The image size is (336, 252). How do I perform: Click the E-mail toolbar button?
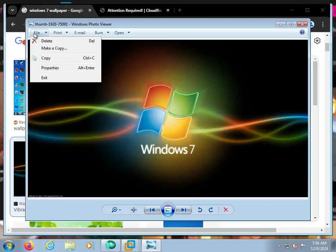pos(80,33)
